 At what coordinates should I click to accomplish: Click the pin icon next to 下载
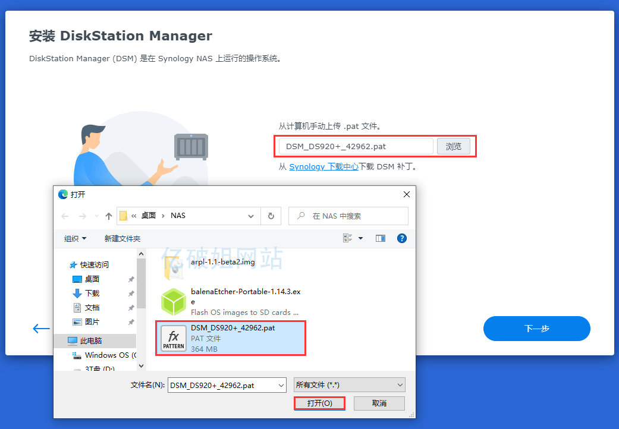[x=131, y=294]
